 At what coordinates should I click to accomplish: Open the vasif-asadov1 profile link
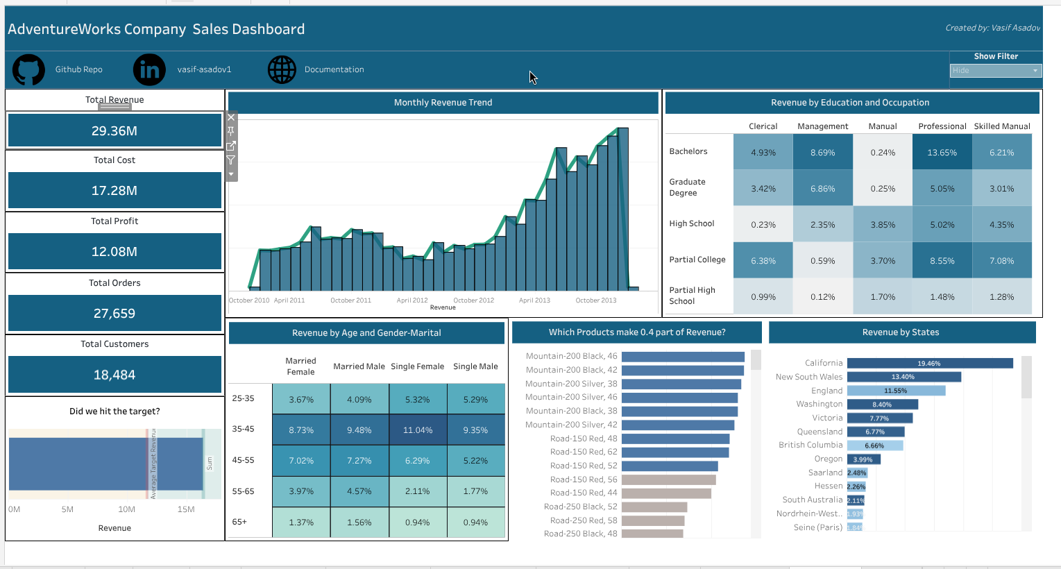[204, 69]
